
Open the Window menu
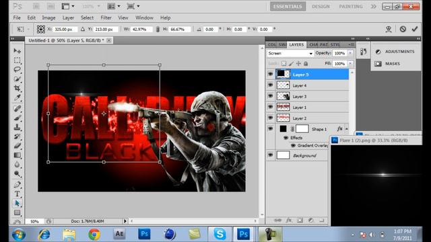(144, 17)
